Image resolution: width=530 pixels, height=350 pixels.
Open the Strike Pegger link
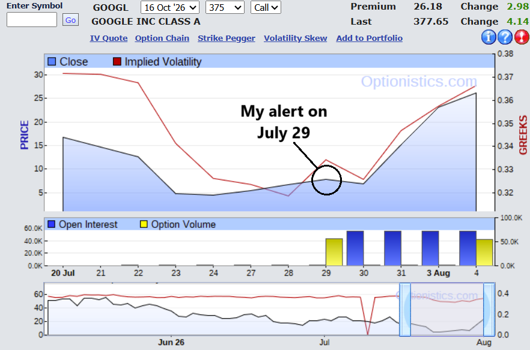click(227, 38)
